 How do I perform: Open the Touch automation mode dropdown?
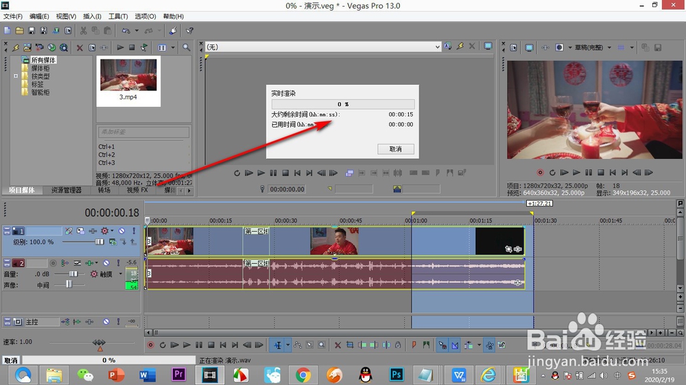(120, 274)
